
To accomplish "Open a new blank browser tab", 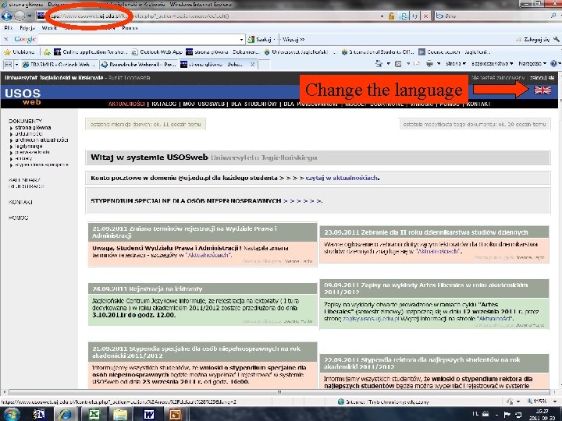I will coord(264,65).
